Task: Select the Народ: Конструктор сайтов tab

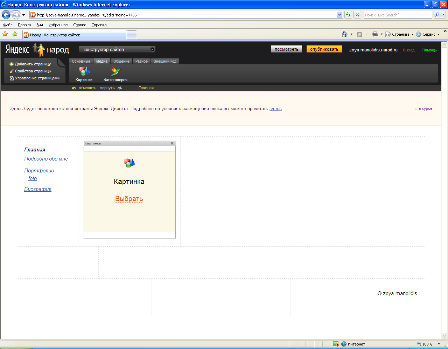Action: pos(75,35)
